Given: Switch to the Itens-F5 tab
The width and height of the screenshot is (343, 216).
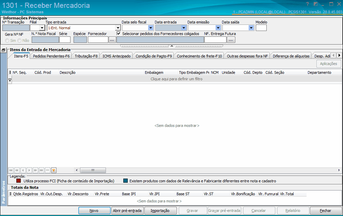Looking at the screenshot, I should tap(21, 56).
